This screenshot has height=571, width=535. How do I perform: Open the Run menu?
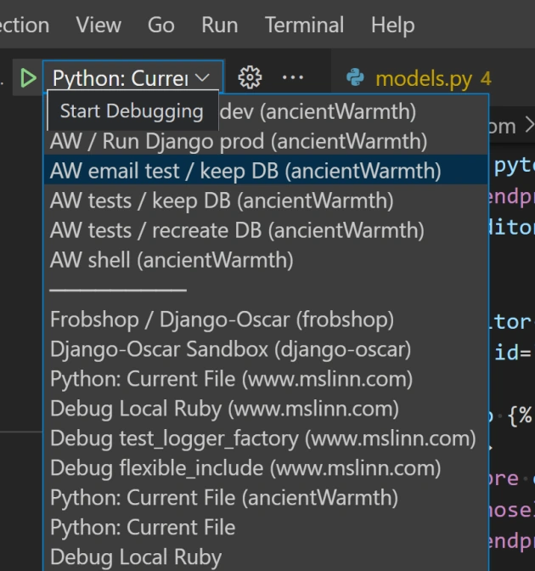pyautogui.click(x=219, y=25)
